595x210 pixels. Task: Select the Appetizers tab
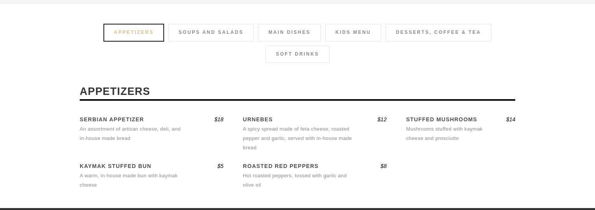134,33
